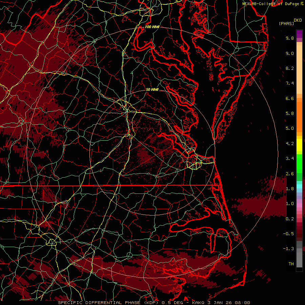Screen dimensions: 305x305
Task: Pick the light peach color bar segment
Action: pos(299,69)
